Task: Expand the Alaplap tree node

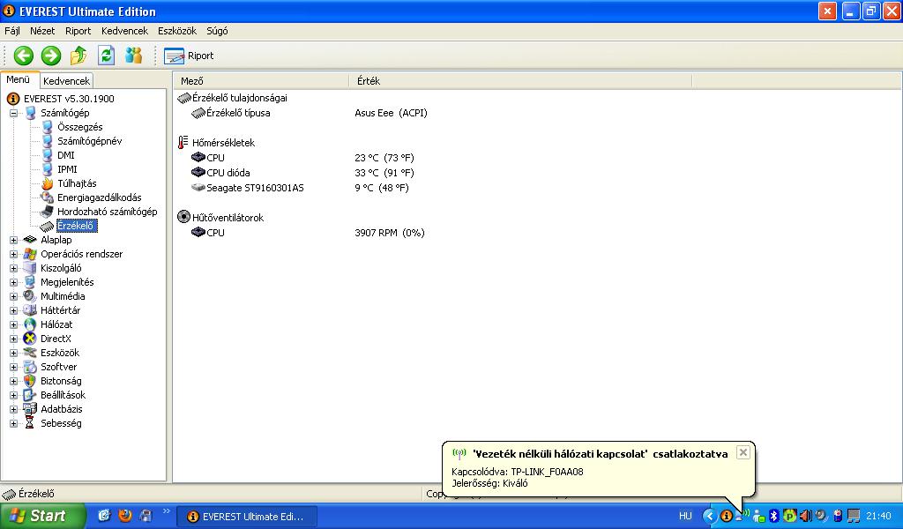Action: [14, 240]
